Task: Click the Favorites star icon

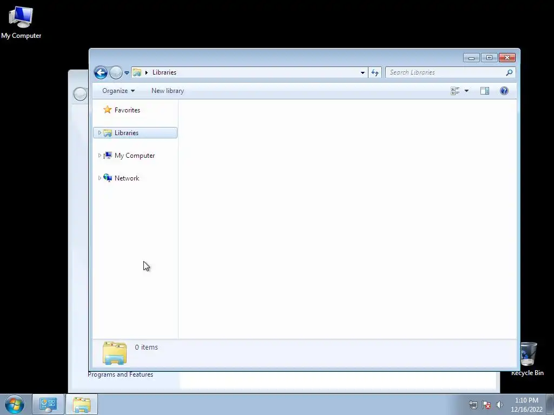Action: point(108,110)
